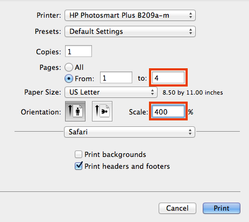249x222 pixels.
Task: Open the HP Photosmart Plus printer dropdown
Action: pos(130,16)
